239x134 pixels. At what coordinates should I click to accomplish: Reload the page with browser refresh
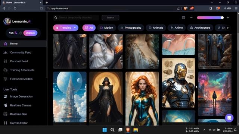[x=15, y=8]
